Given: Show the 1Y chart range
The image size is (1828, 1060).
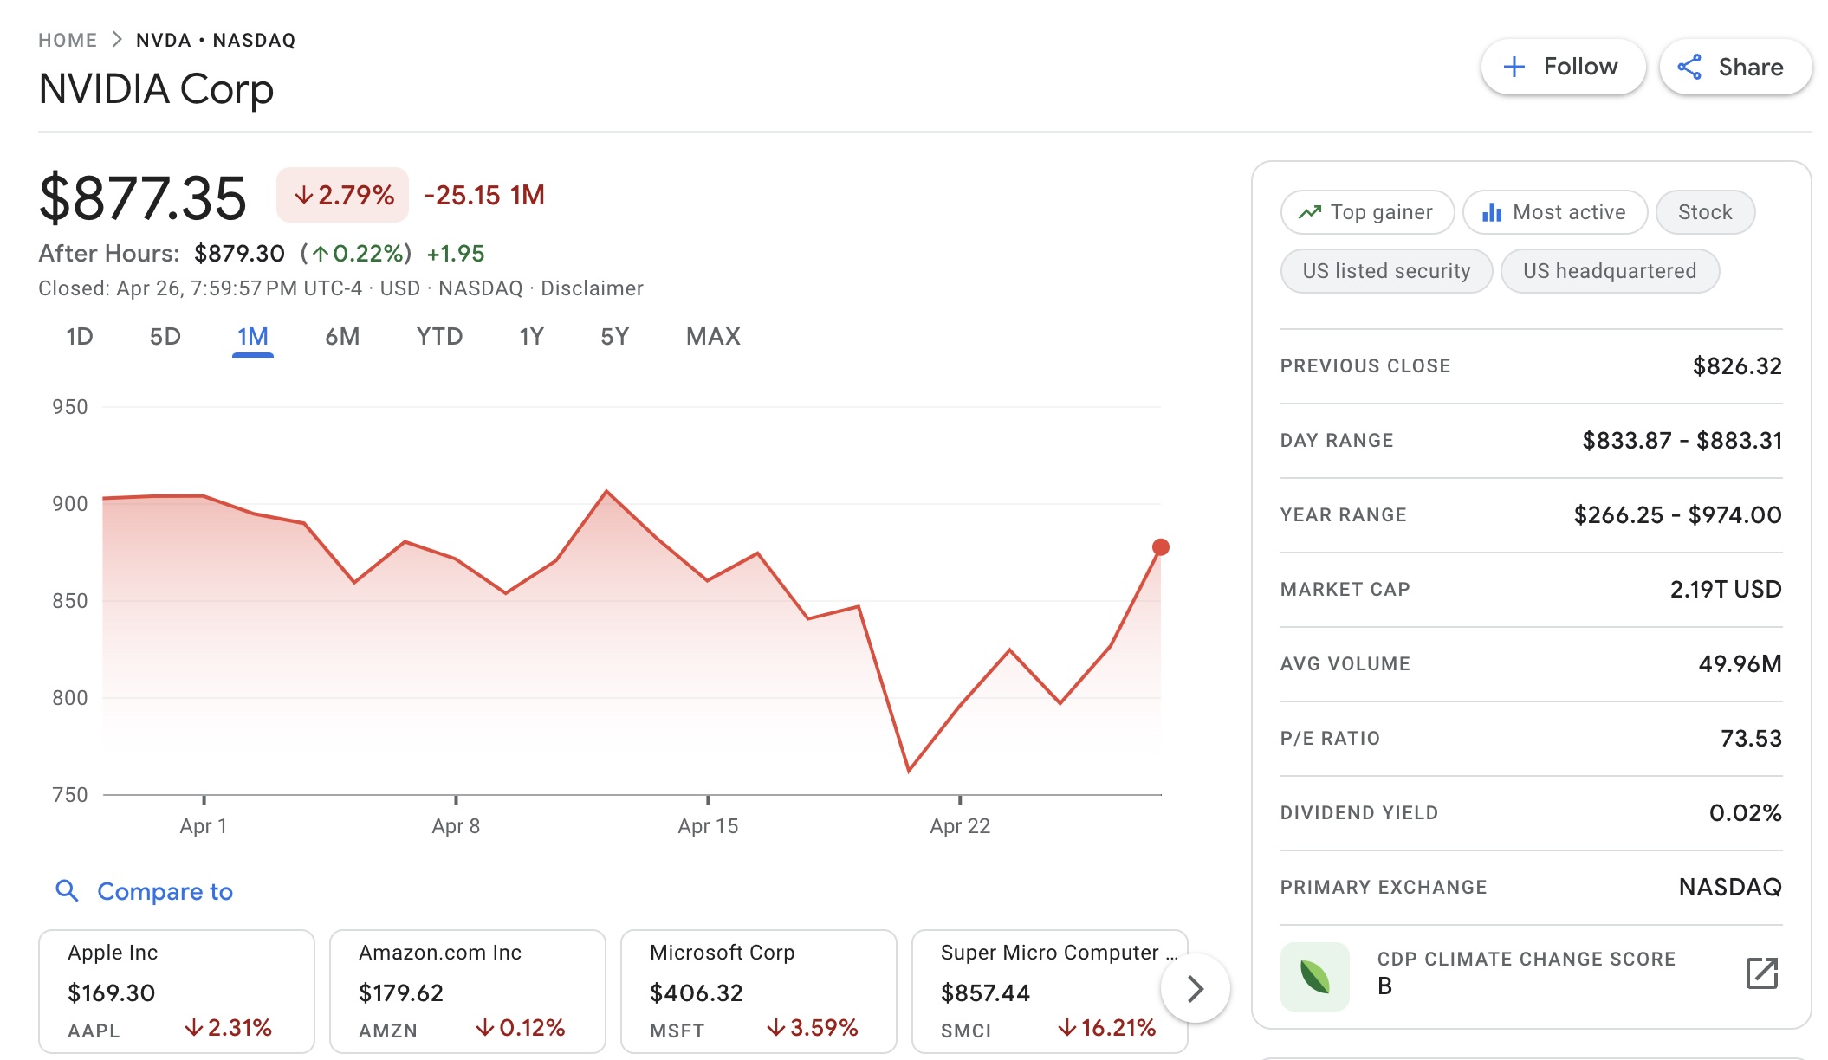Looking at the screenshot, I should [531, 336].
